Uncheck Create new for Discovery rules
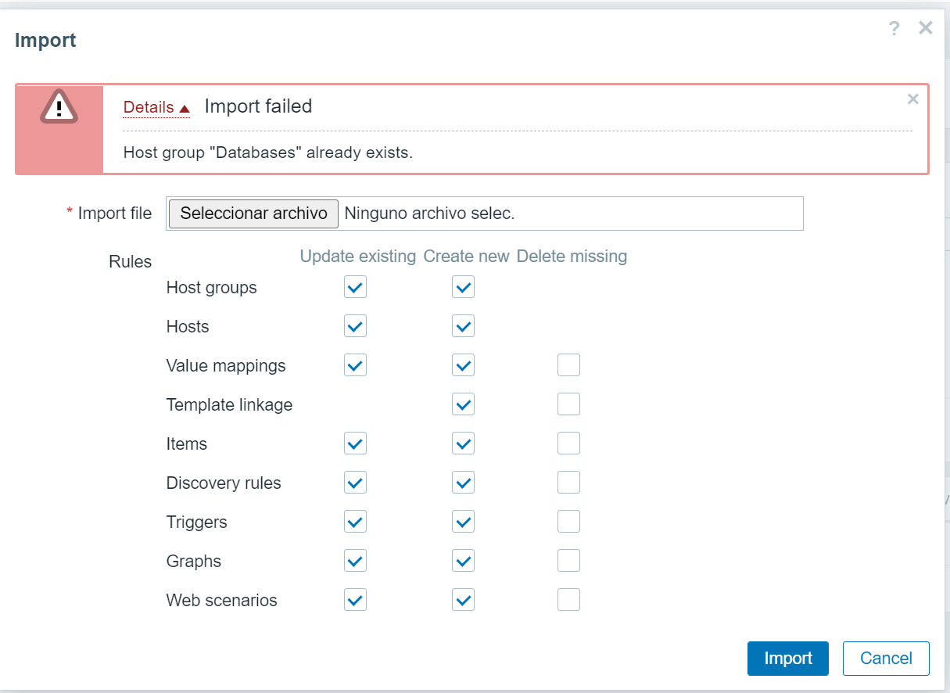Image resolution: width=950 pixels, height=693 pixels. click(x=464, y=483)
